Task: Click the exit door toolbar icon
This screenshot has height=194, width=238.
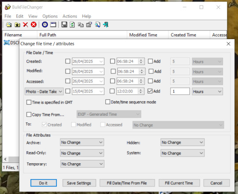Action: pyautogui.click(x=106, y=25)
